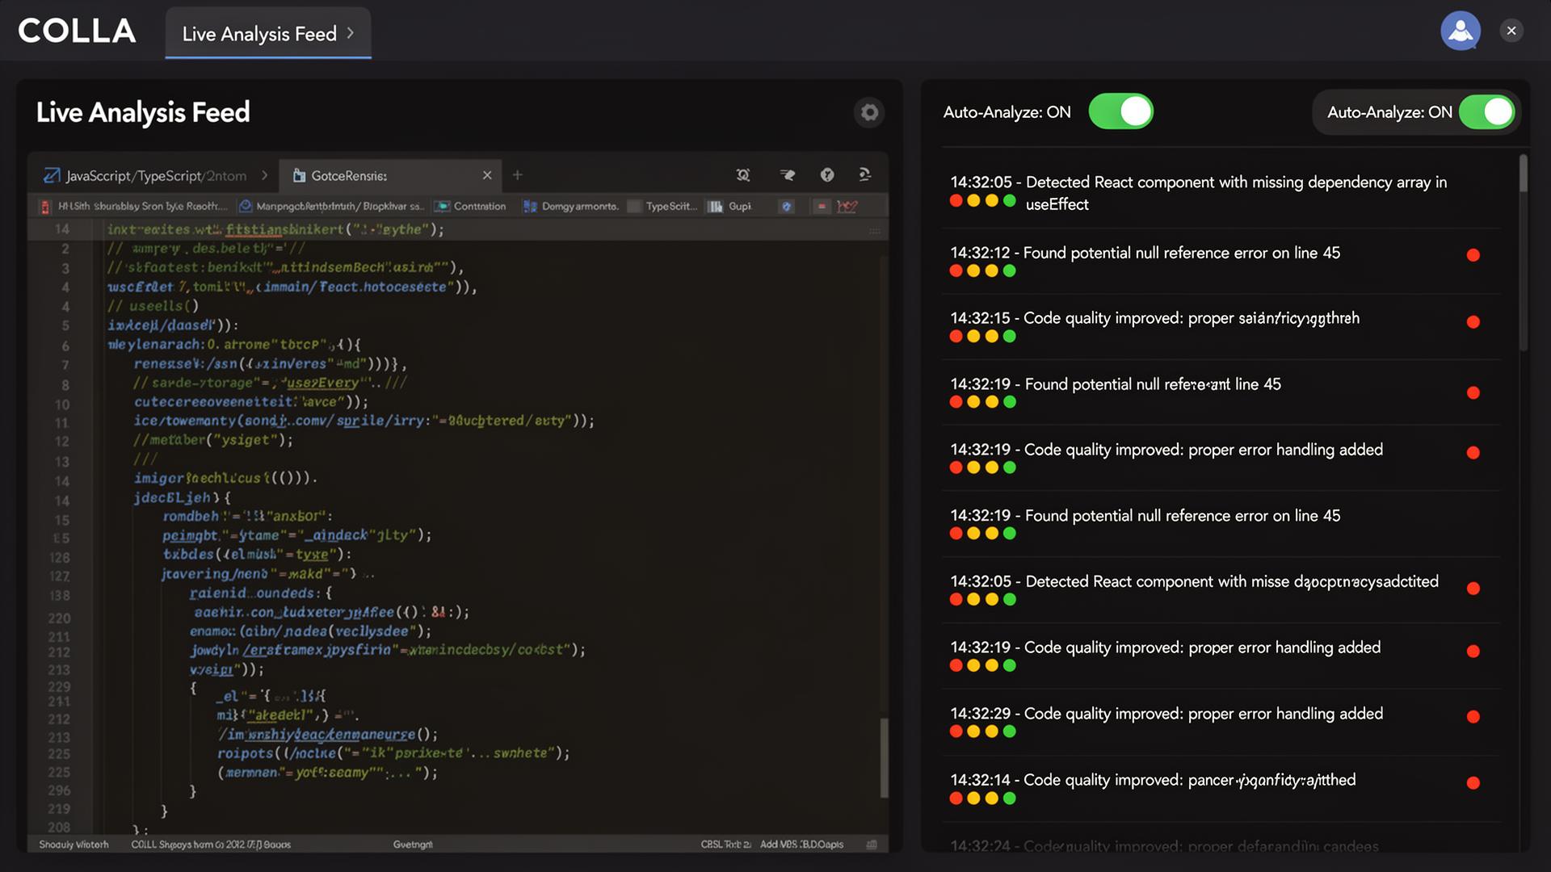The image size is (1551, 872).
Task: Click the analysis feed vertical scrollbar
Action: 1523,174
